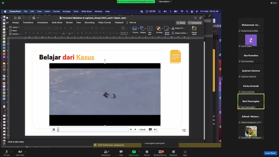Image resolution: width=279 pixels, height=157 pixels.
Task: Open font name combo box
Action: click(x=37, y=28)
